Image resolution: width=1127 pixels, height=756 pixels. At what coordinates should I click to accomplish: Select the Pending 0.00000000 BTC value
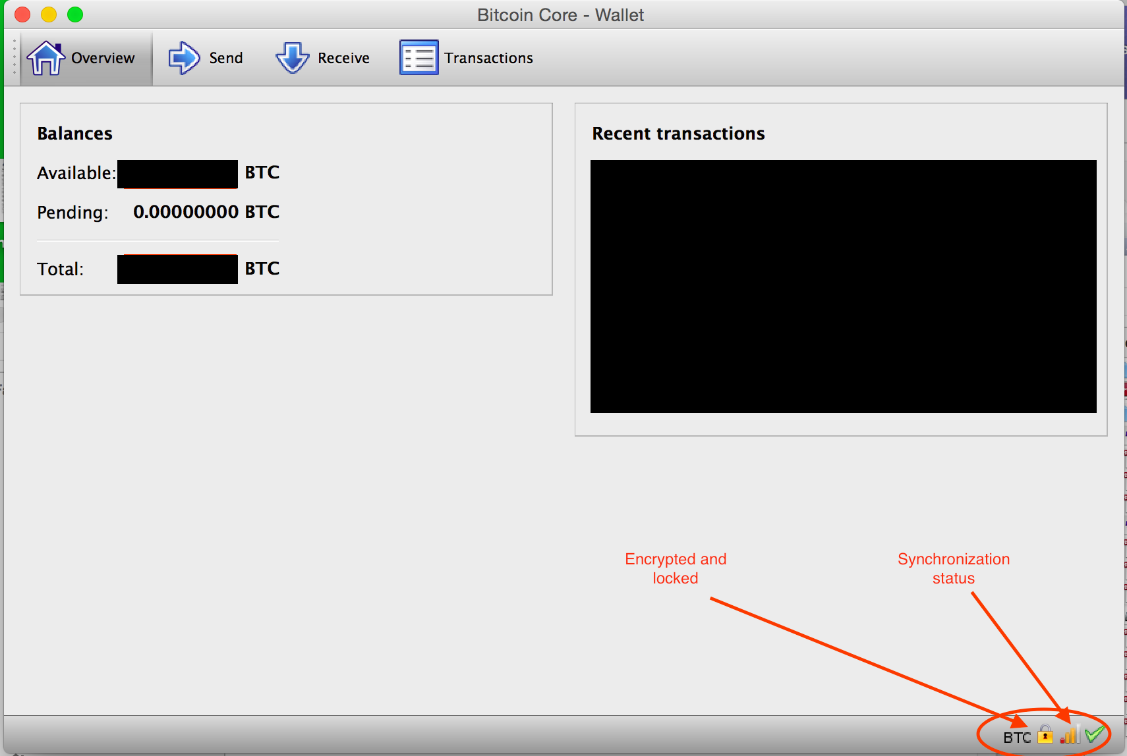click(206, 212)
